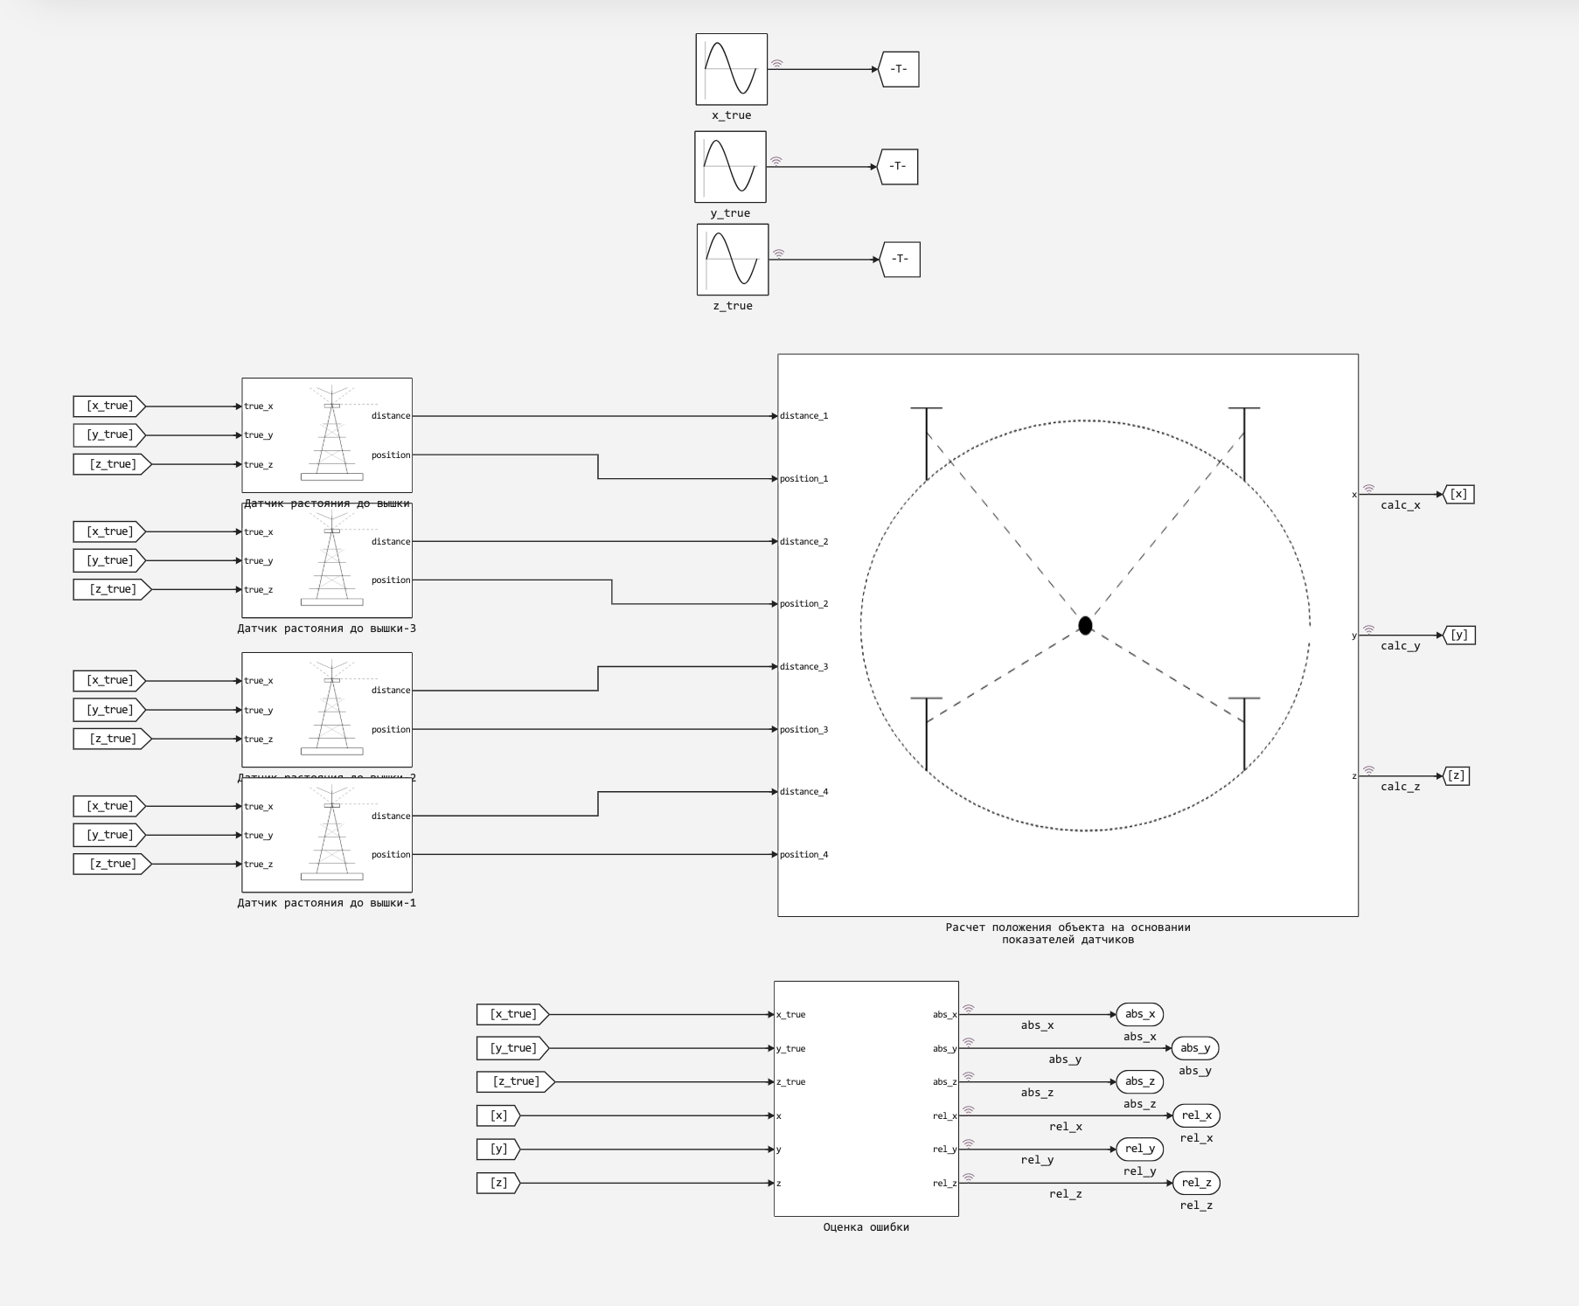Select the abs_y output port

click(x=1195, y=1048)
